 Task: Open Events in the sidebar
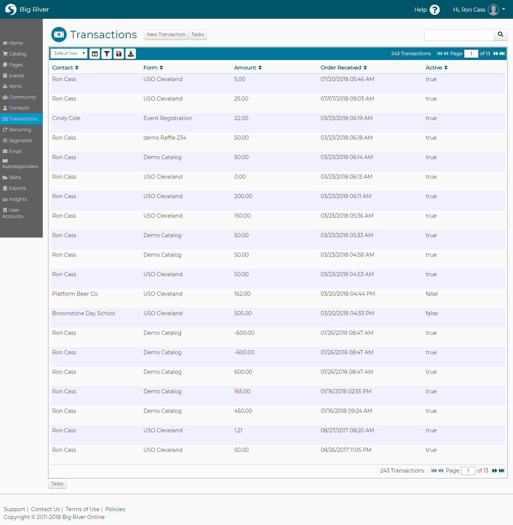click(x=21, y=76)
